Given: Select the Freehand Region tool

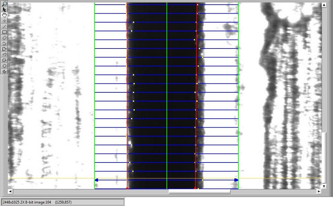Looking at the screenshot, I should click(4, 60).
